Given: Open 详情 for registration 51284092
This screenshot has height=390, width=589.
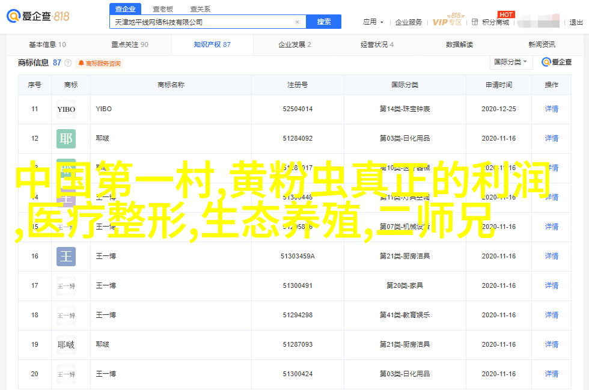Looking at the screenshot, I should click(x=552, y=138).
